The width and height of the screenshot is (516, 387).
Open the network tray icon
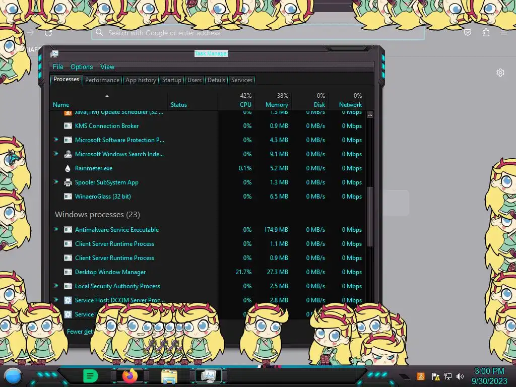(x=448, y=376)
